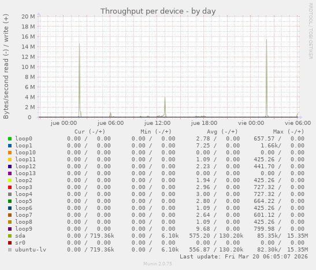The image size is (316, 270).
Task: Select the loop12 device label
Action: [25, 167]
